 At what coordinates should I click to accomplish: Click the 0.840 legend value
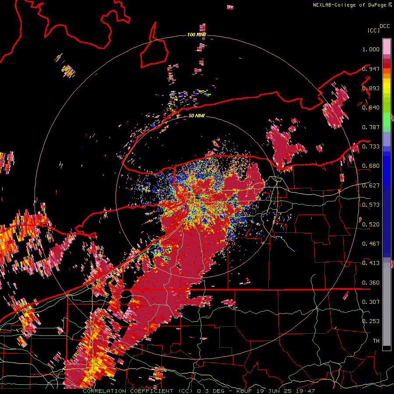point(371,108)
